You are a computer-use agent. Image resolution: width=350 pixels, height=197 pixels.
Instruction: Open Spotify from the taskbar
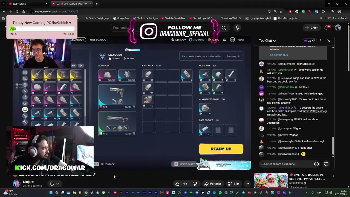point(220,193)
